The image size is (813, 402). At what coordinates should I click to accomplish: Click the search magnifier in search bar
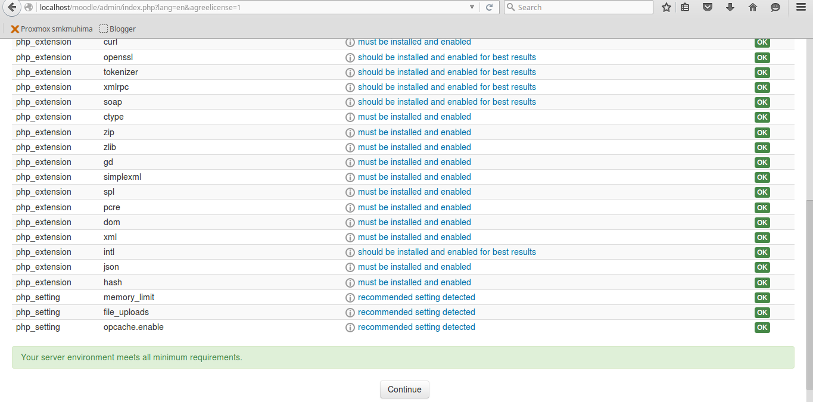510,7
